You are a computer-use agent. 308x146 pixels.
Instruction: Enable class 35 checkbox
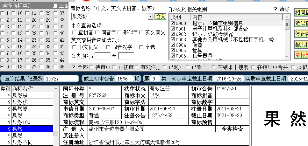[x=42, y=60]
